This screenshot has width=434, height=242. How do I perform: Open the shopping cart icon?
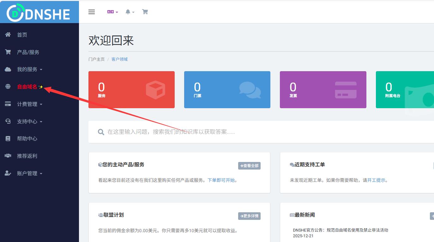145,12
